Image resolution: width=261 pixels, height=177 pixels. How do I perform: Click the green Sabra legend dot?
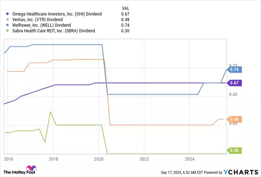coord(8,31)
